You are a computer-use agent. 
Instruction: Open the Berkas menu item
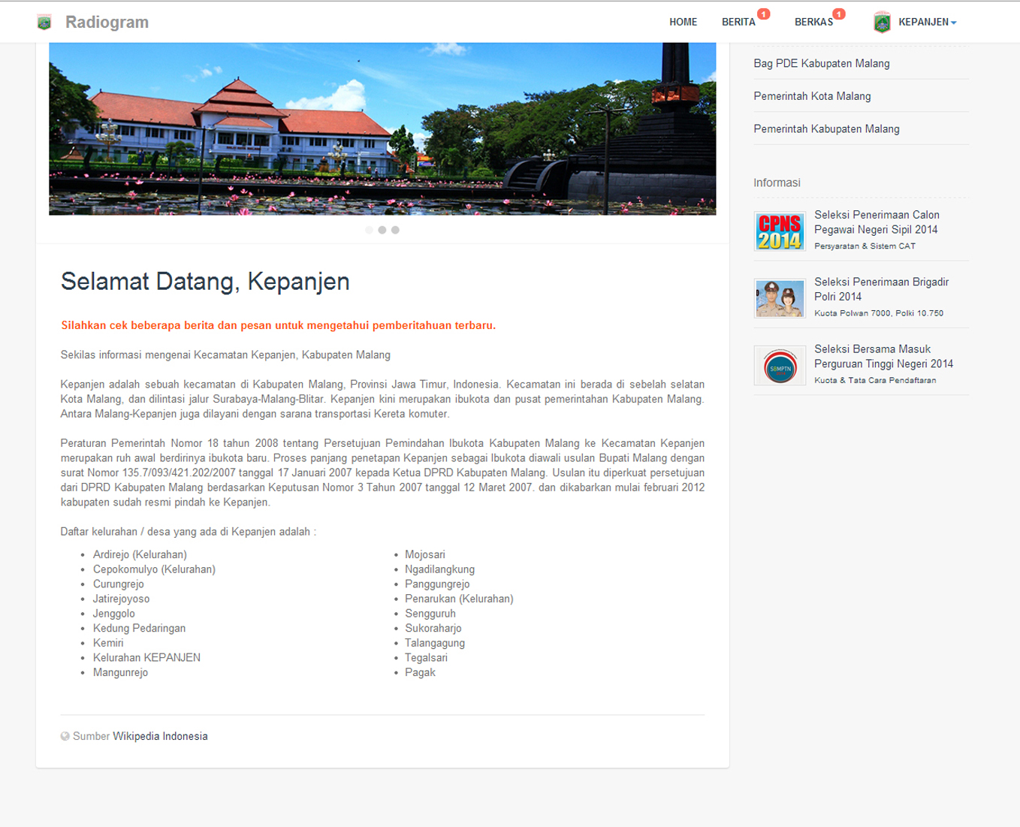[x=813, y=23]
